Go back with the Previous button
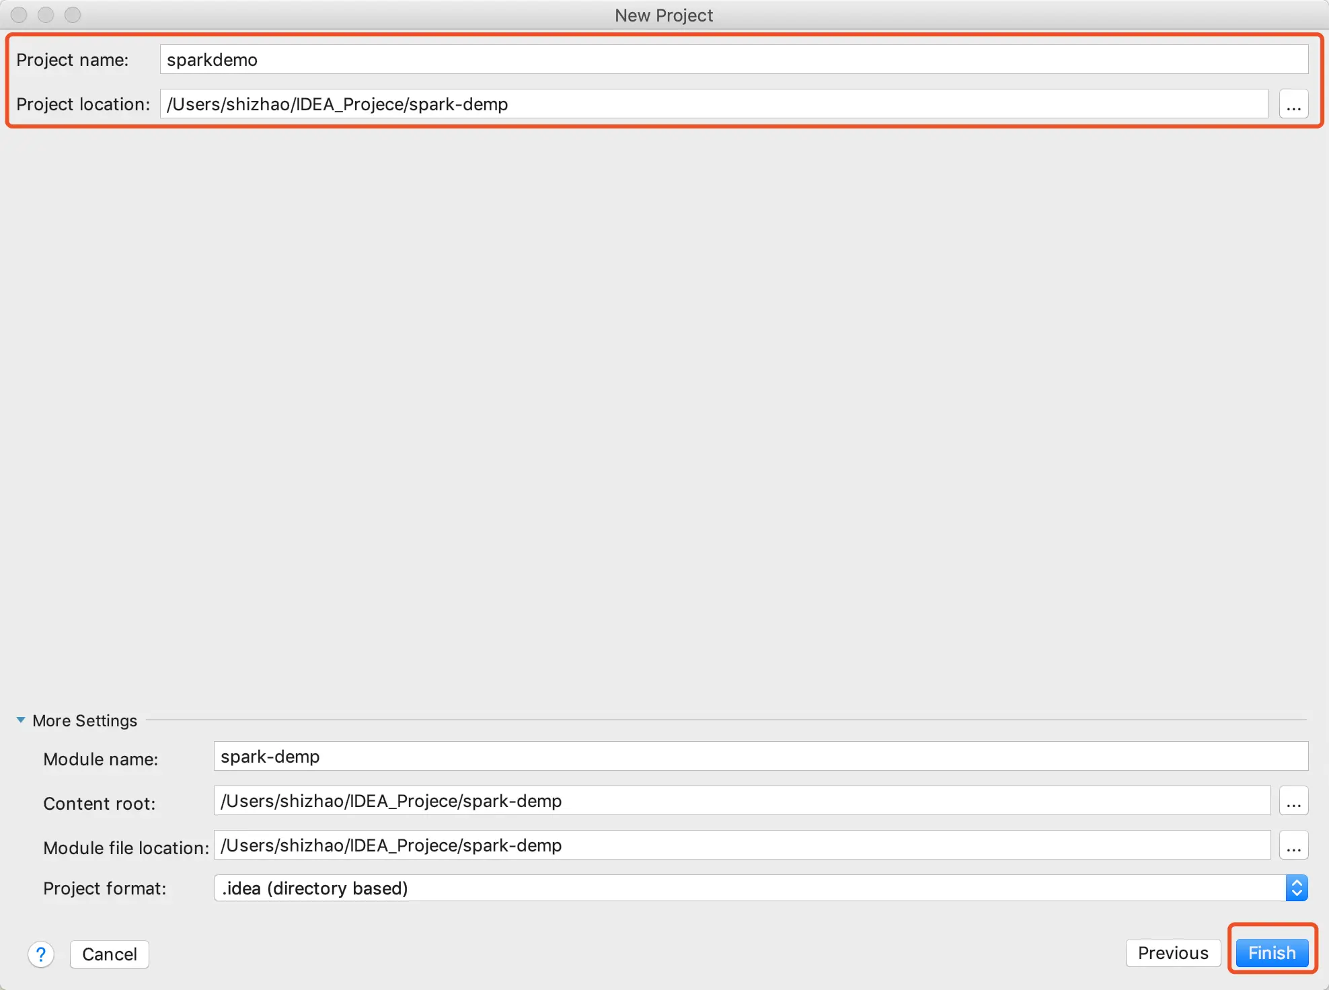1329x990 pixels. tap(1172, 953)
